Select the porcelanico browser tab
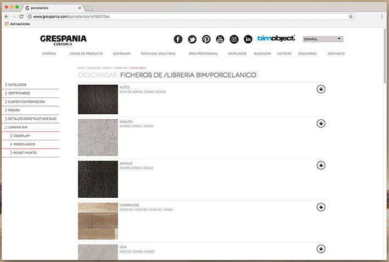The image size is (389, 262). coord(52,8)
